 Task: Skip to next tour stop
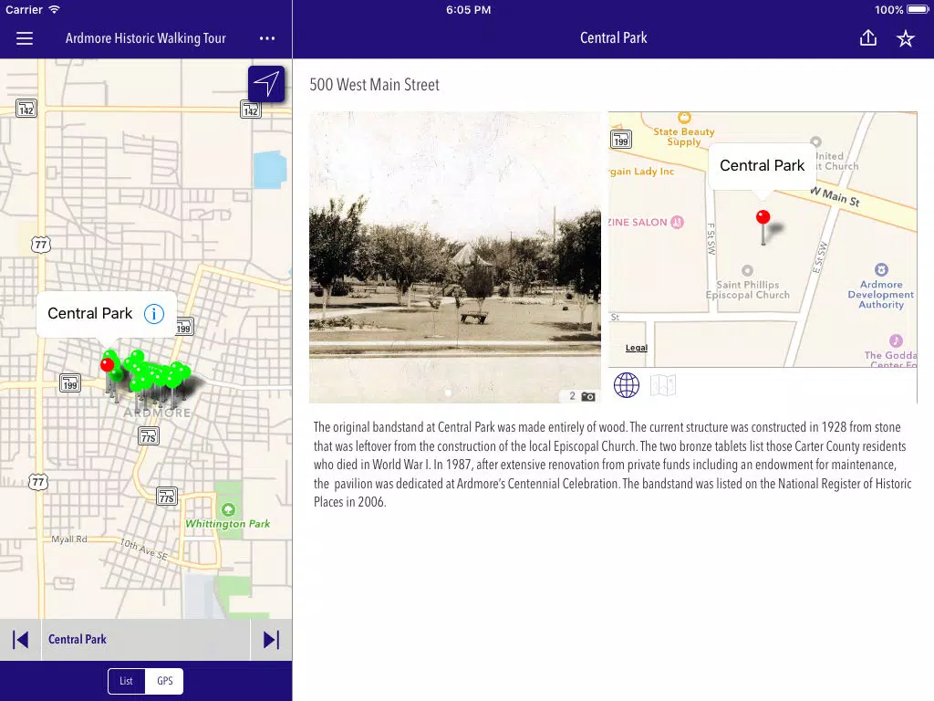point(271,640)
